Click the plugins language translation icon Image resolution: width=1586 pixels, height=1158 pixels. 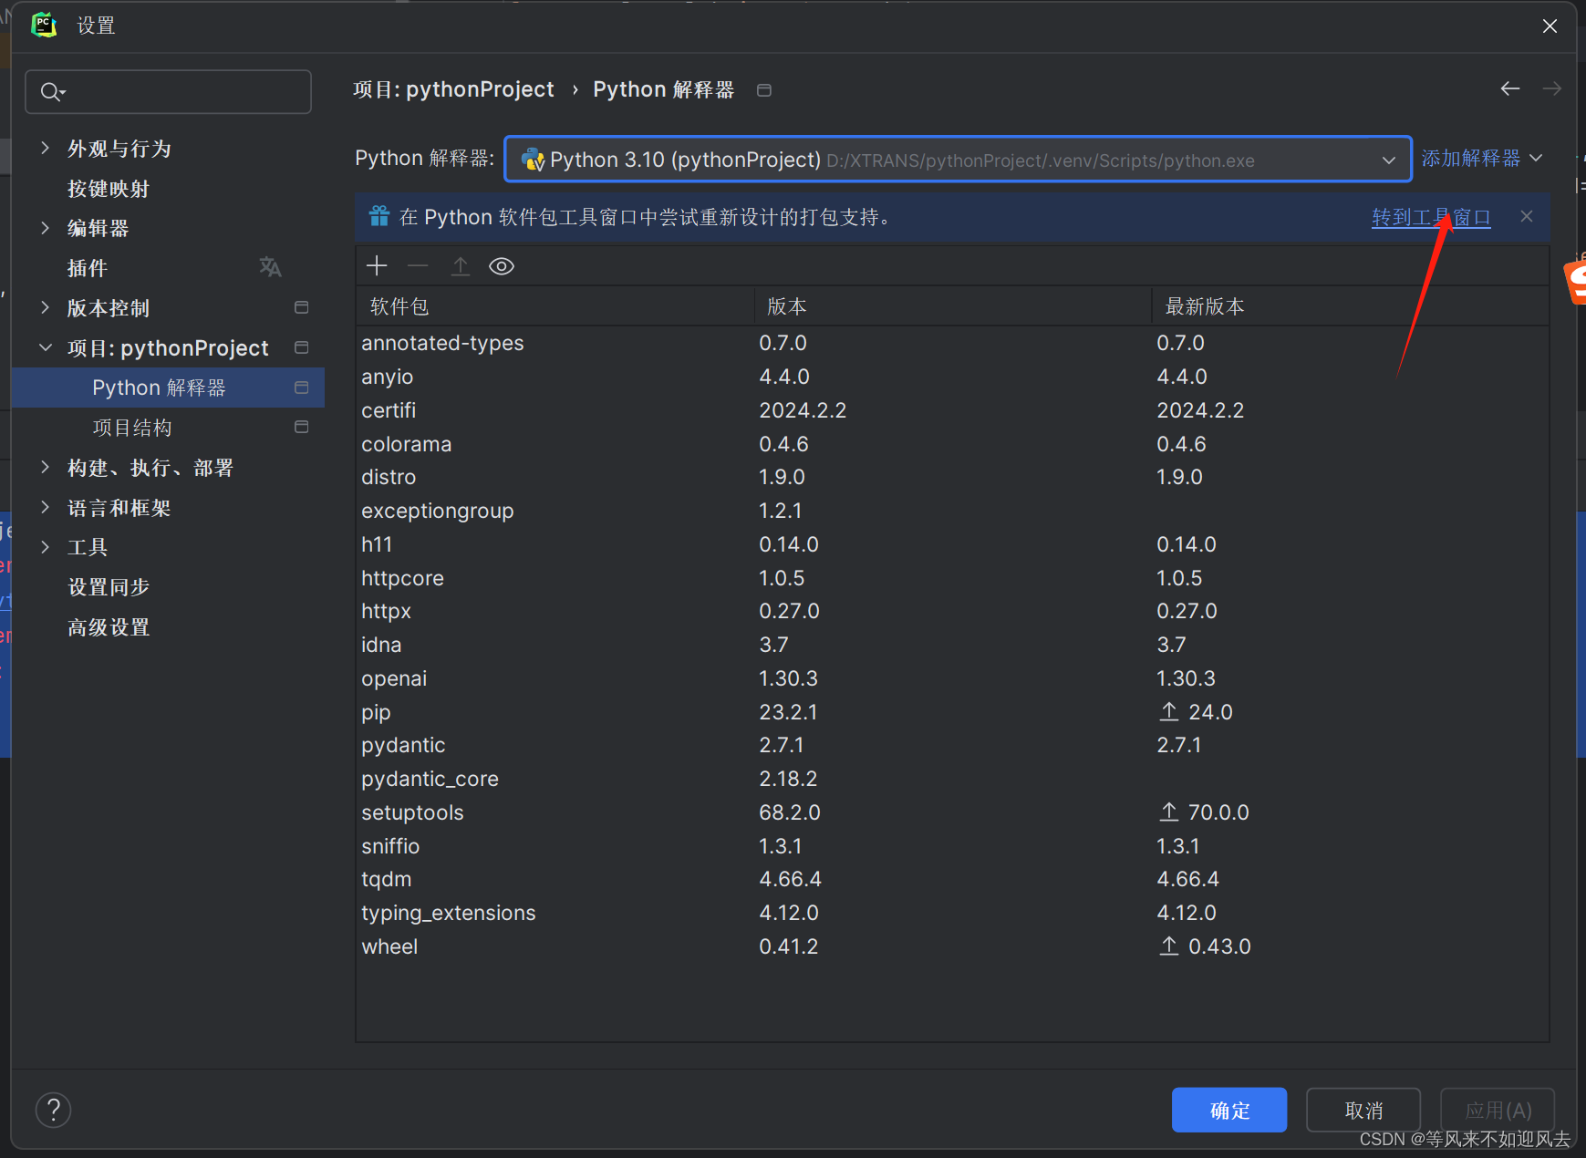click(x=270, y=267)
